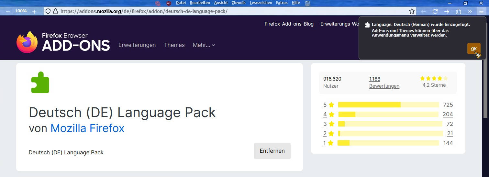Go to Themes section
Image resolution: width=489 pixels, height=177 pixels.
174,45
